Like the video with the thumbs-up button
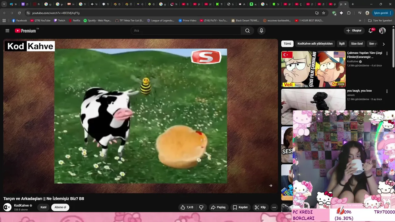 (x=187, y=207)
